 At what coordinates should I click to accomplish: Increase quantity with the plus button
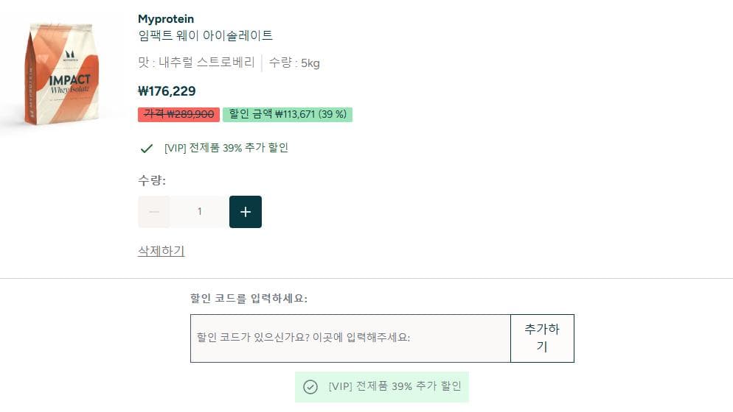click(246, 212)
